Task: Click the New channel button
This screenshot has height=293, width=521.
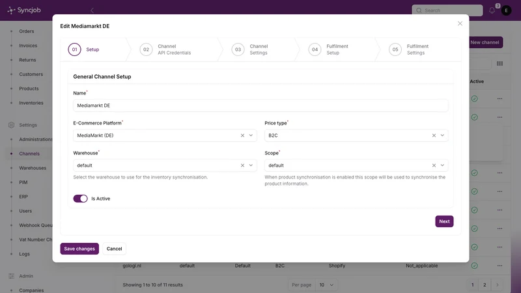Action: 485,42
